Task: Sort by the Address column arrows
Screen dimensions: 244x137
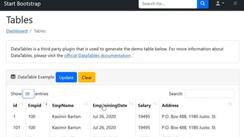Action: [230, 104]
